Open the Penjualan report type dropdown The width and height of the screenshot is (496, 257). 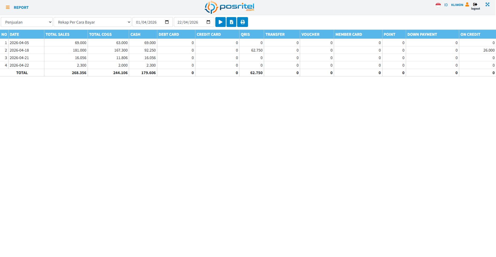pos(27,22)
